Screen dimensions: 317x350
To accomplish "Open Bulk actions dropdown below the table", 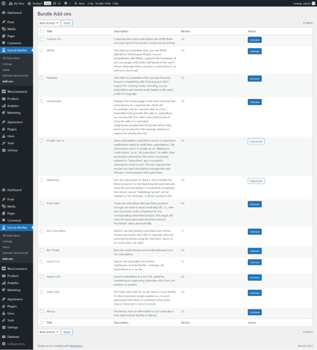I will click(49, 332).
